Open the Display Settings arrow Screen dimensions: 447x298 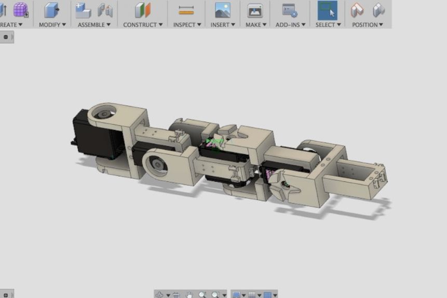(x=243, y=295)
